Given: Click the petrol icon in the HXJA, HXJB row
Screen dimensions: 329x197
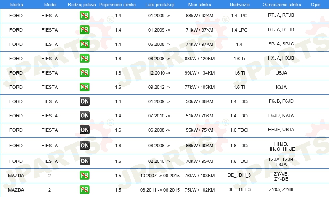Looking at the screenshot, I should point(84,59).
